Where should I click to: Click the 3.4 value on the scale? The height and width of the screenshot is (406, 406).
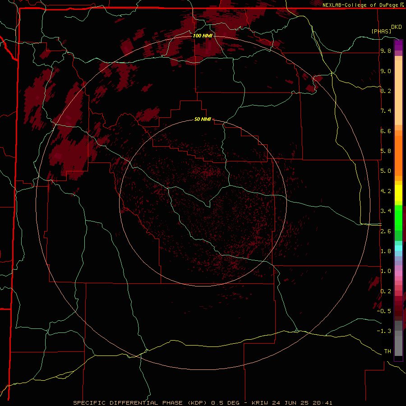[x=386, y=211]
